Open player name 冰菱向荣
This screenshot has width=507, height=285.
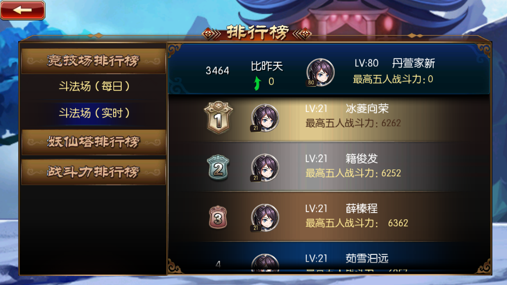(x=367, y=108)
